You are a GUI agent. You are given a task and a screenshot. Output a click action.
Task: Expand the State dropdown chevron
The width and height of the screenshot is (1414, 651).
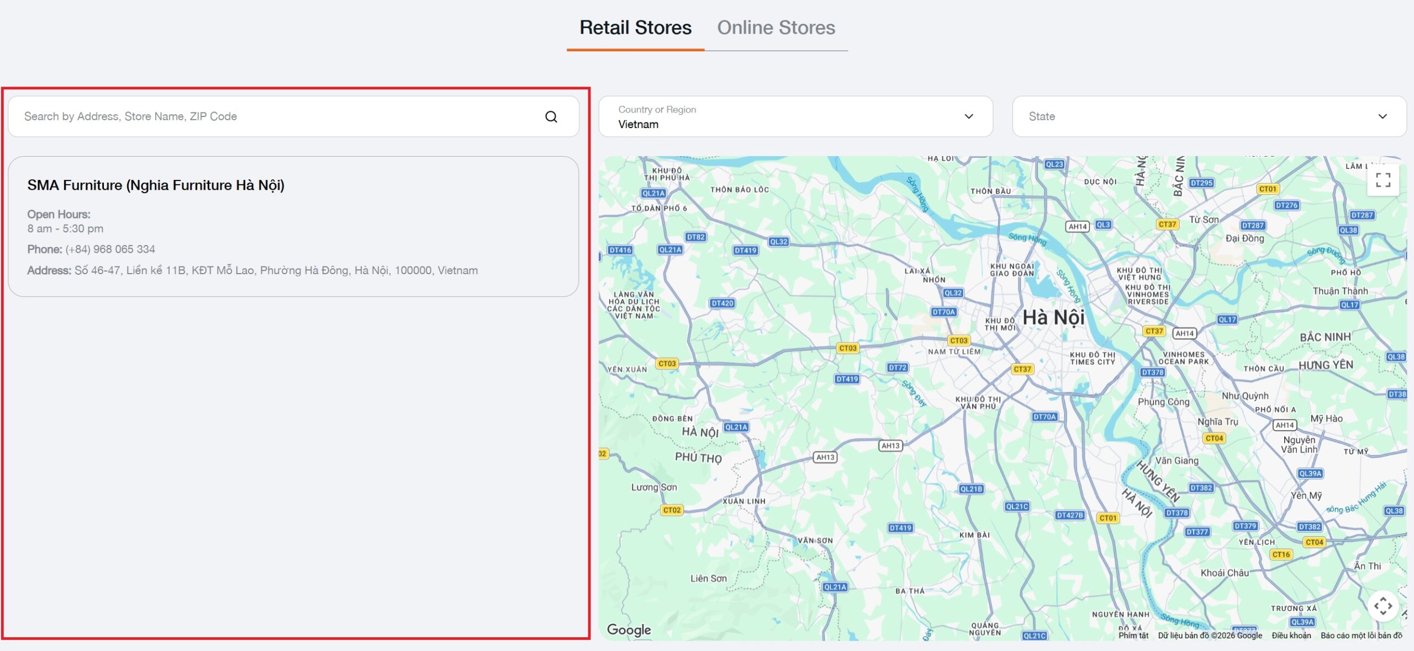coord(1382,116)
